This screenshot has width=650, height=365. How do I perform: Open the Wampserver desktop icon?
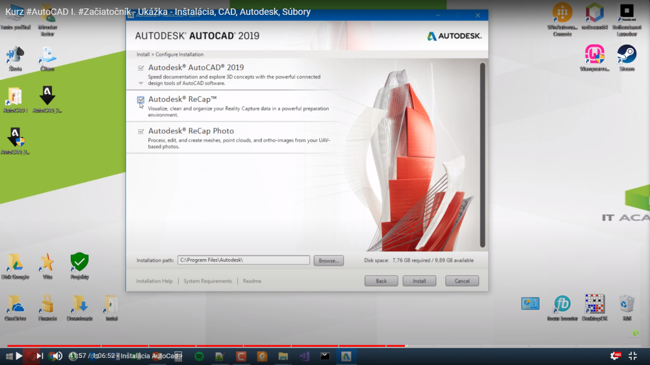coord(594,55)
